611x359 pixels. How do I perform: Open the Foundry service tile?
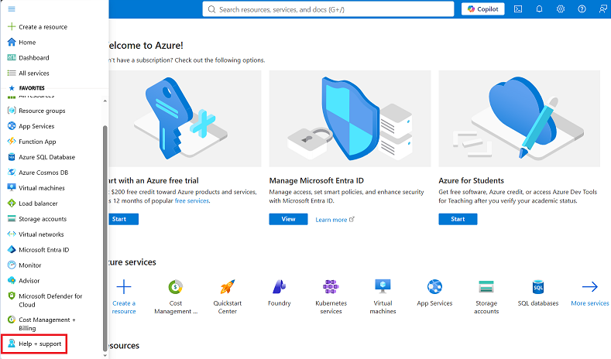280,293
